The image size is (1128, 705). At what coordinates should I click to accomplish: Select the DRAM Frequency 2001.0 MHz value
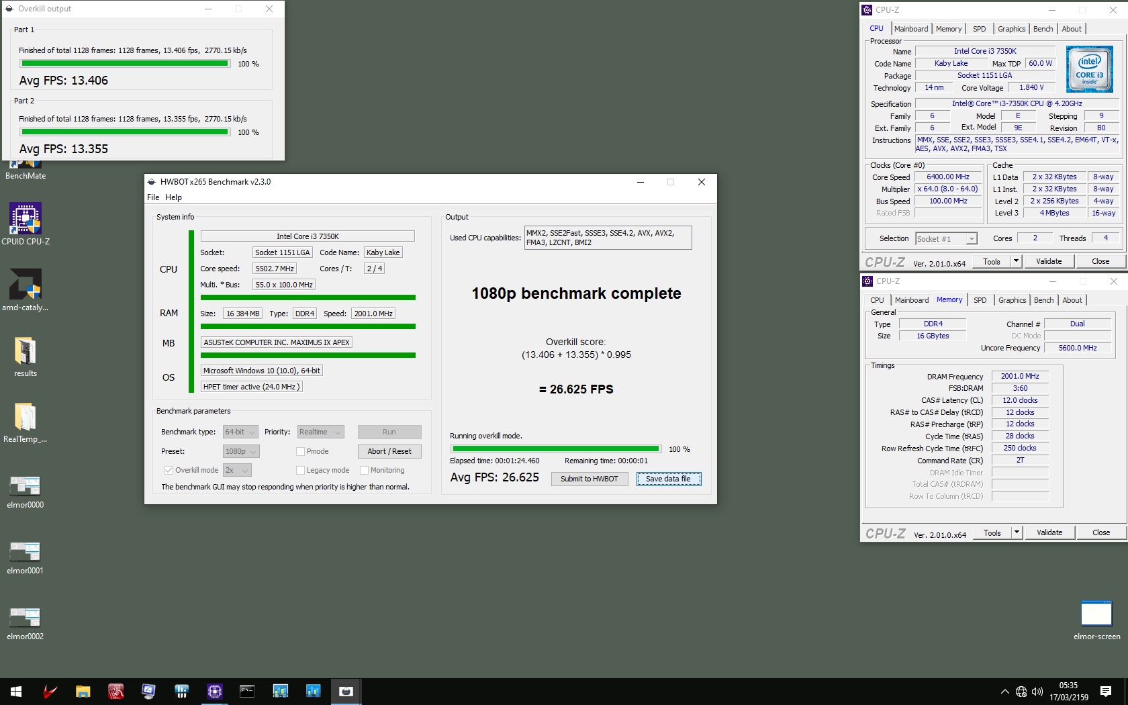1020,376
